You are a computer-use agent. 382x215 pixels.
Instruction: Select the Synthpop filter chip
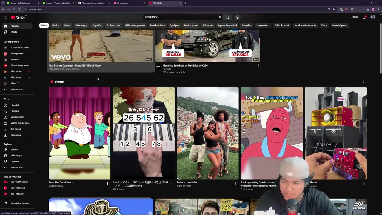(x=174, y=25)
